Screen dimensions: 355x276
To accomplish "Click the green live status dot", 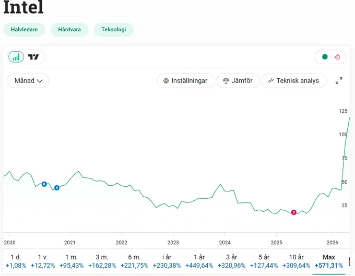I will coord(325,57).
